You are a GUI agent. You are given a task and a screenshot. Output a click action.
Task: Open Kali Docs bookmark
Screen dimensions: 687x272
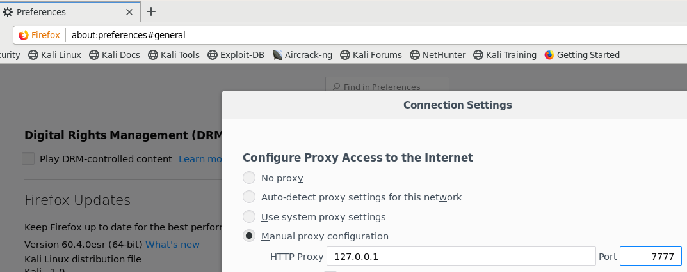click(x=114, y=55)
